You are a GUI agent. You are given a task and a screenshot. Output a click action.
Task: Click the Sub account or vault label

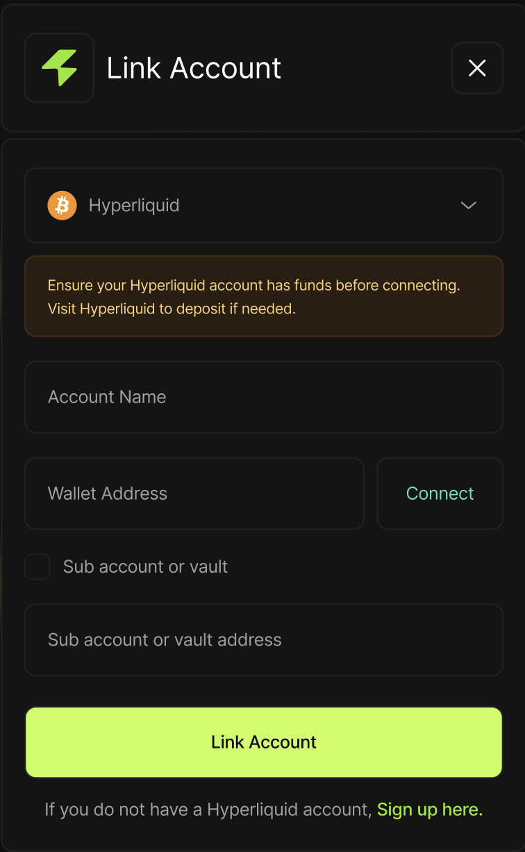coord(145,567)
